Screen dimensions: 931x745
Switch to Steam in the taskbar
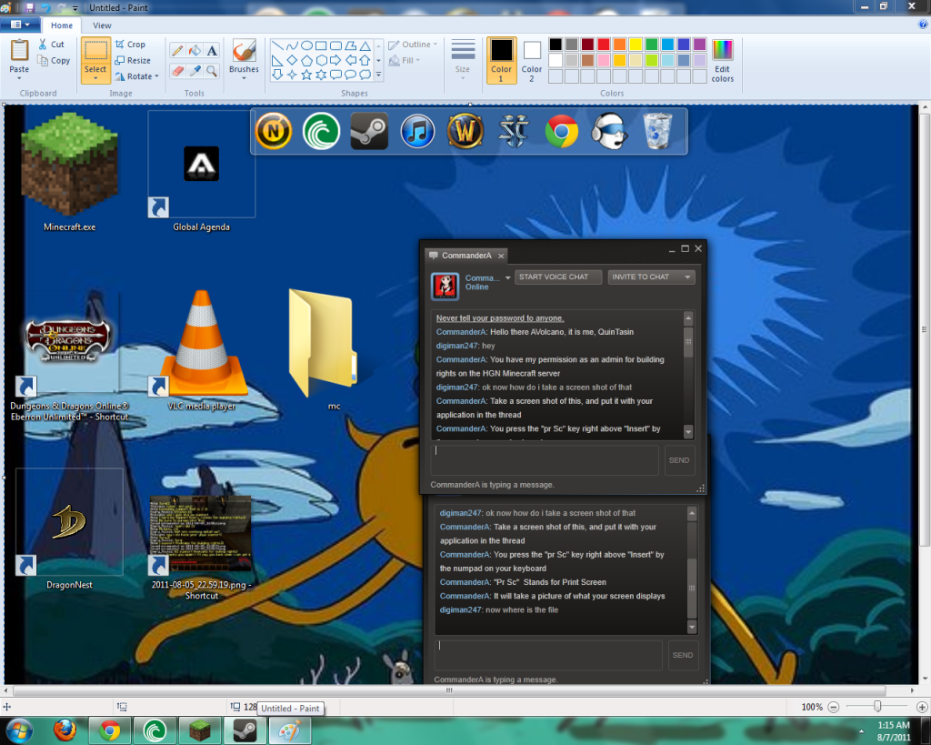click(x=245, y=730)
